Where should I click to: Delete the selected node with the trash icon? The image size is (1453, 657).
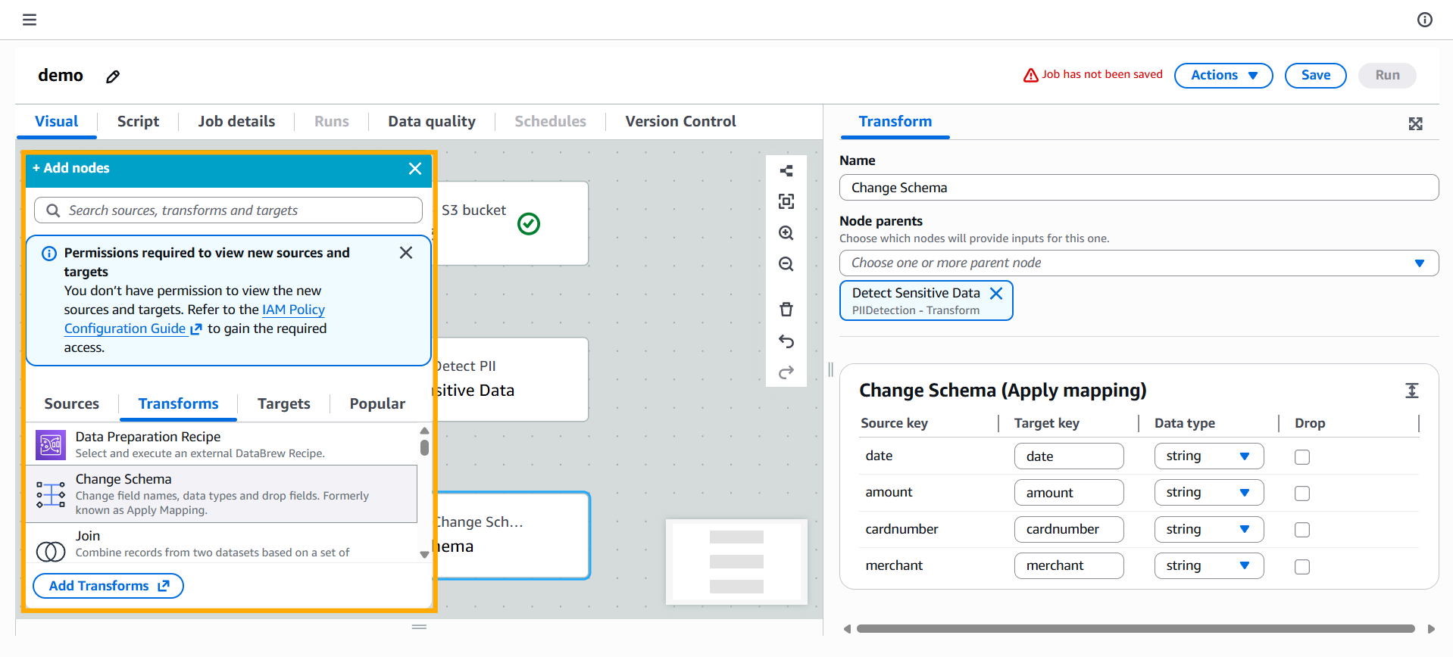786,310
